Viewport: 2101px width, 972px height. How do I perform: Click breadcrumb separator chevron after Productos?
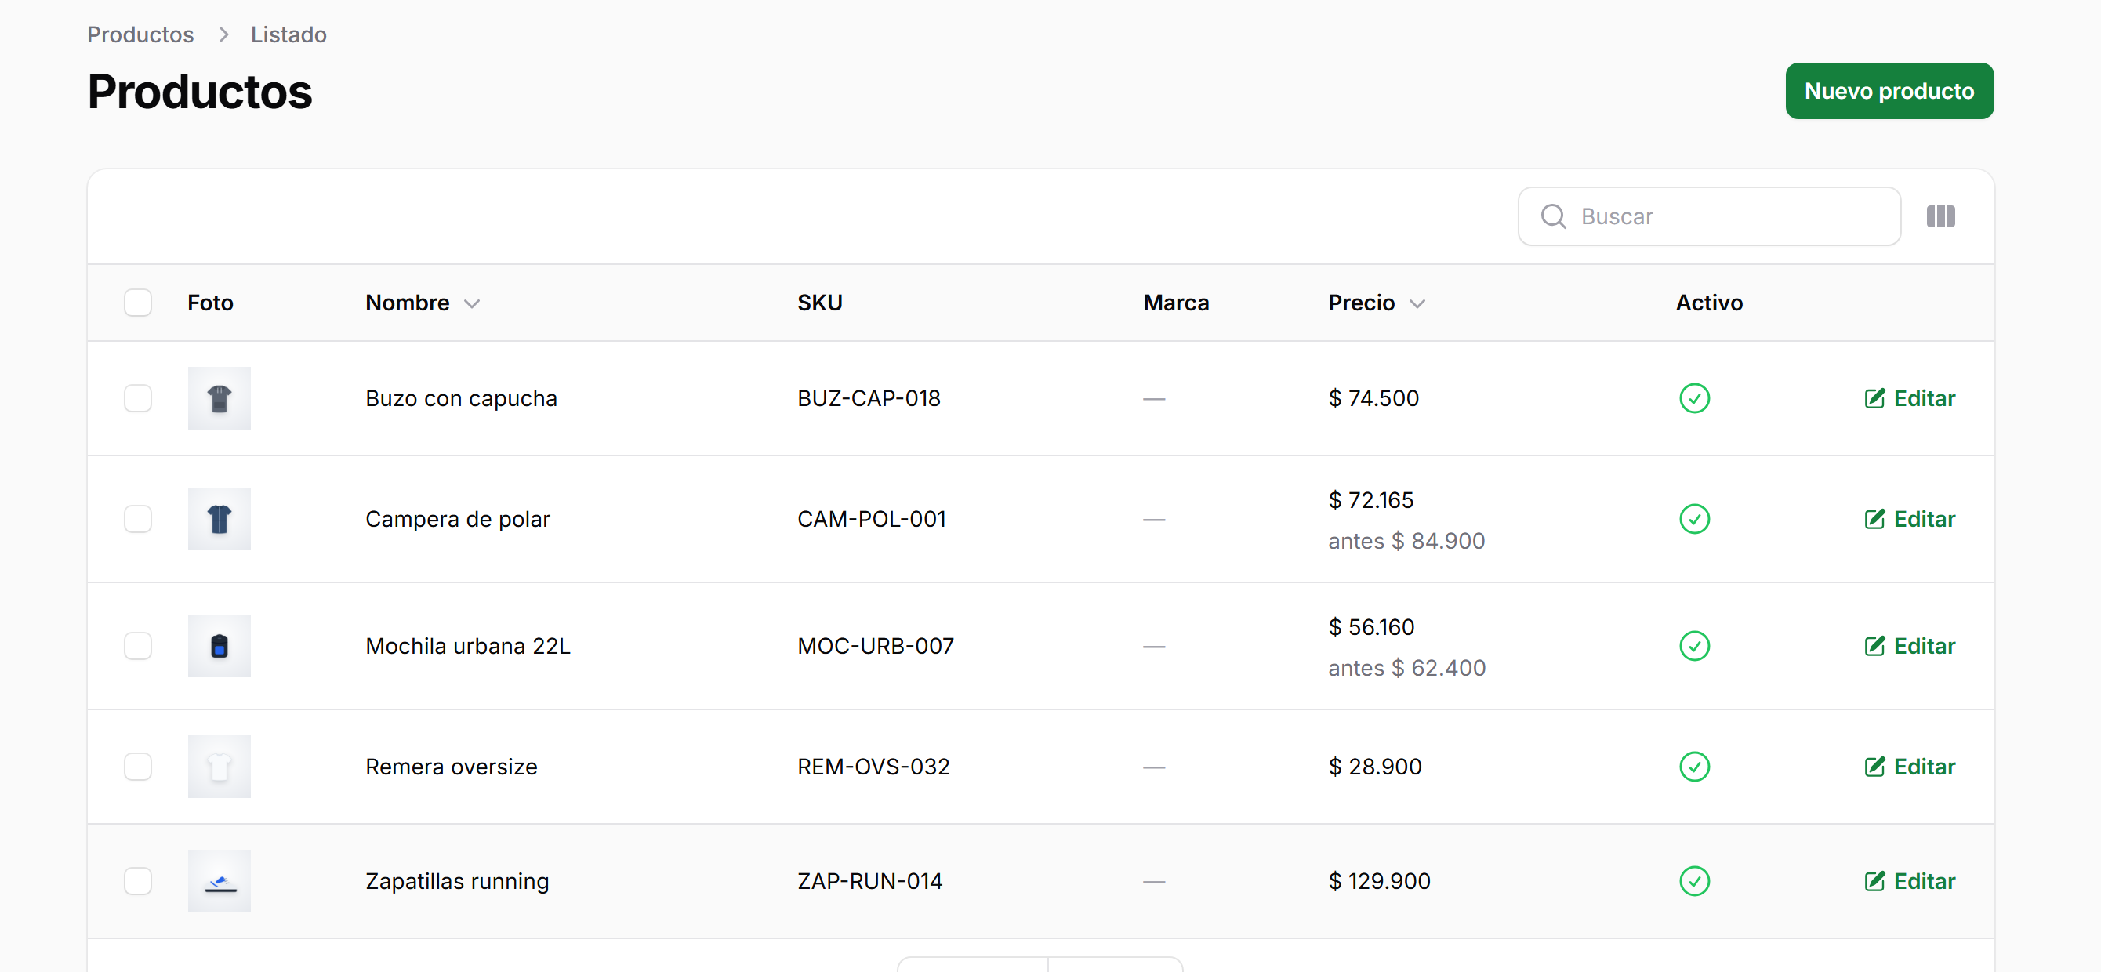pyautogui.click(x=223, y=34)
